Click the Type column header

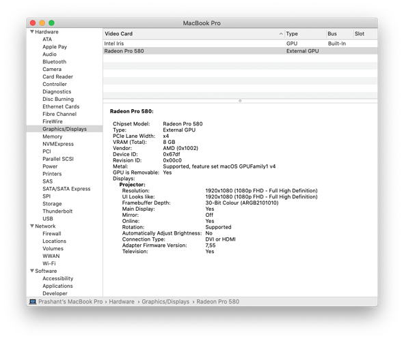tap(305, 33)
